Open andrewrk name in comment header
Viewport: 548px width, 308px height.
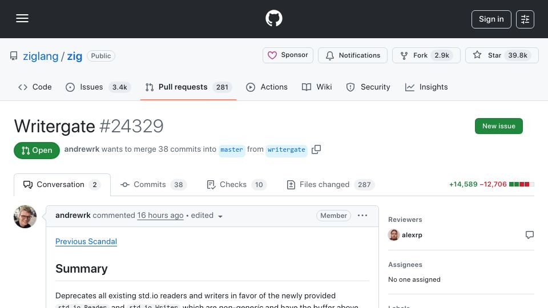click(x=73, y=216)
